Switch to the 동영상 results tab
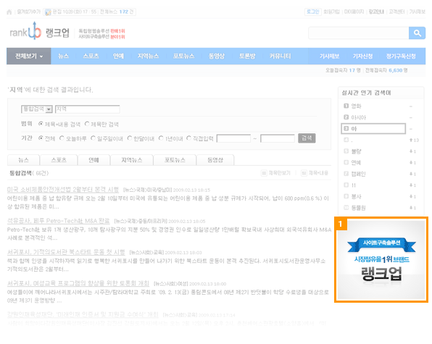 coord(215,160)
